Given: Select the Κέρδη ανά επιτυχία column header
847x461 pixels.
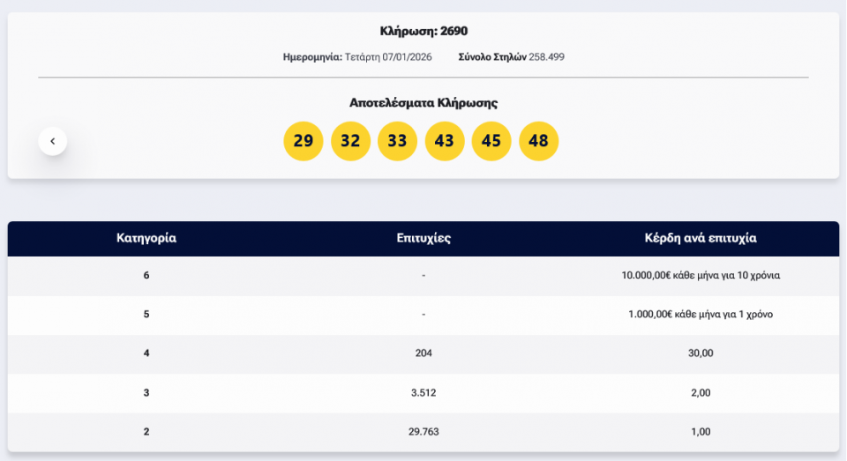Looking at the screenshot, I should point(701,238).
